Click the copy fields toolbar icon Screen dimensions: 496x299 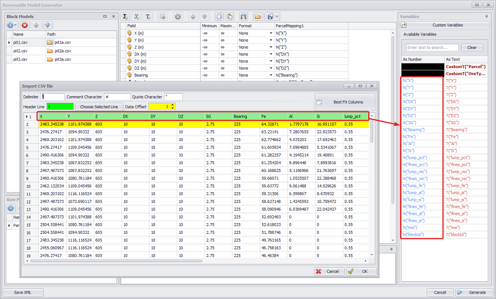point(219,17)
